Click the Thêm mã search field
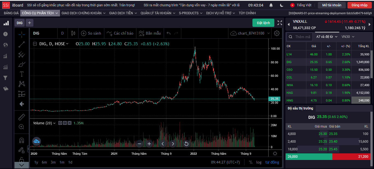 coord(300,37)
